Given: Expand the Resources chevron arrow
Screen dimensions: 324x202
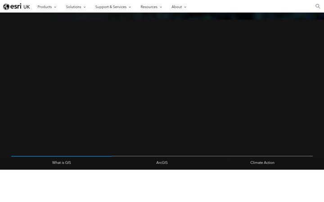Looking at the screenshot, I should click(161, 7).
